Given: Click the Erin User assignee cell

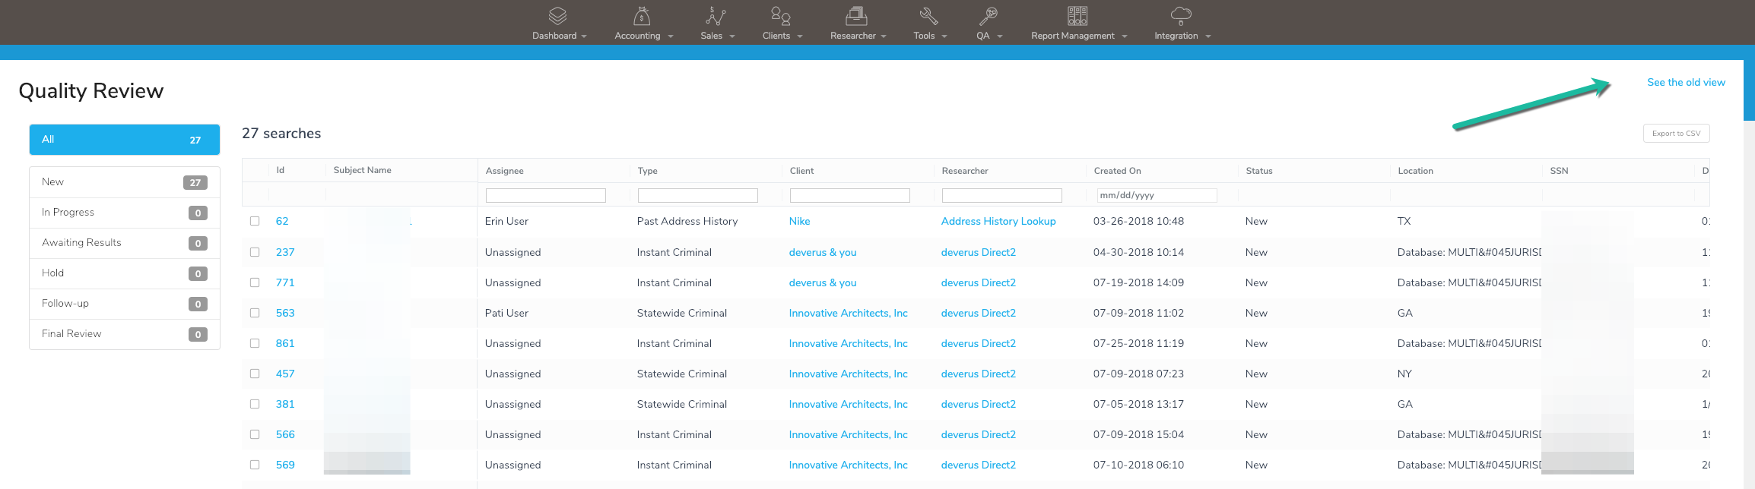Looking at the screenshot, I should 506,221.
